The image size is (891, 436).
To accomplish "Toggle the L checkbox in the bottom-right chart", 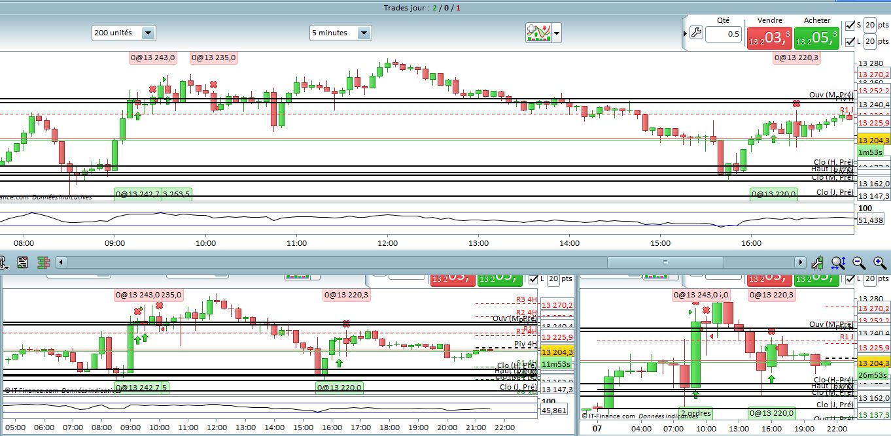I will 850,279.
